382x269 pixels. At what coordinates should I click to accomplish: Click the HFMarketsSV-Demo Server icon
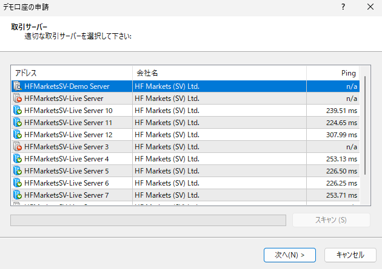[18, 86]
